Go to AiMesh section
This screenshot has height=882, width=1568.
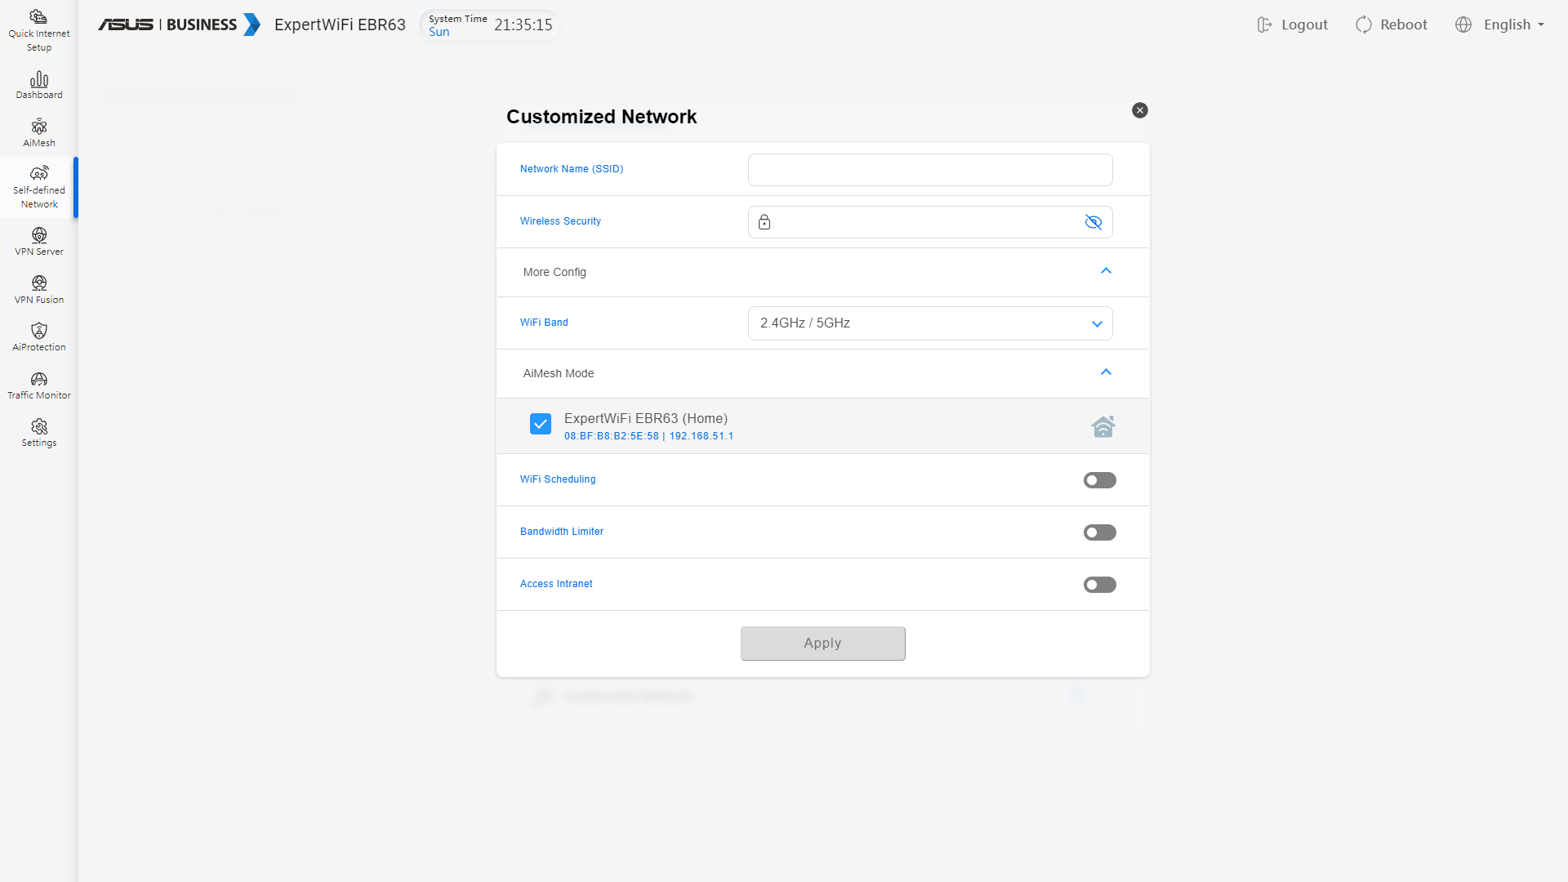(38, 132)
